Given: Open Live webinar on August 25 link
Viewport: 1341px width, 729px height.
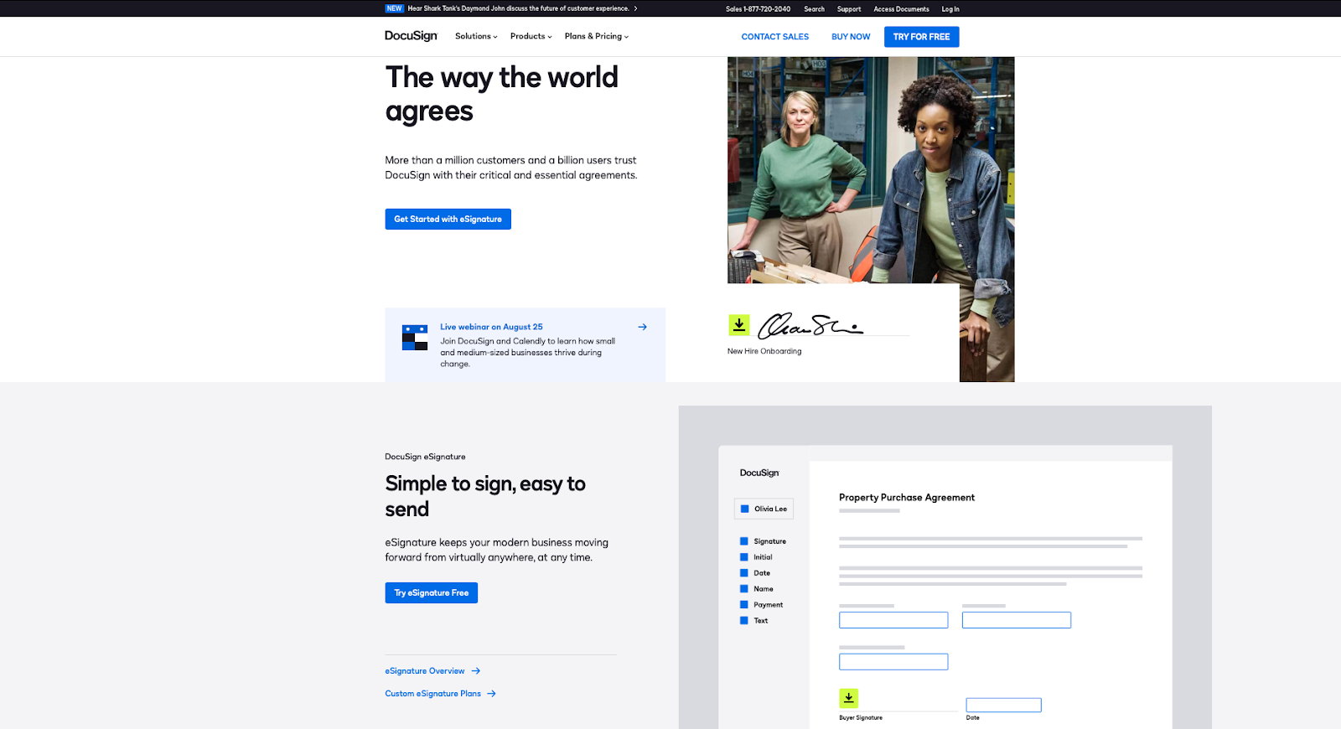Looking at the screenshot, I should tap(491, 327).
